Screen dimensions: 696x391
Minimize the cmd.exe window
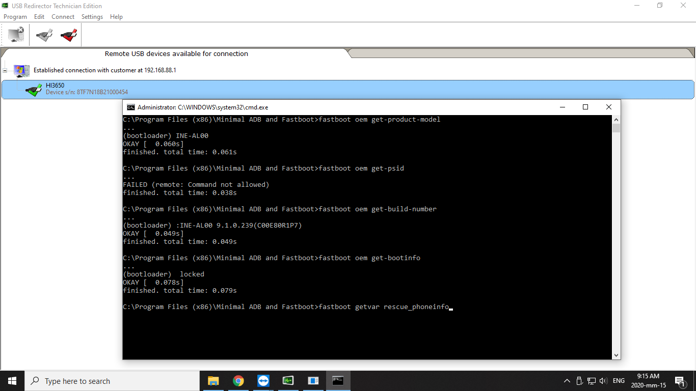[x=563, y=107]
